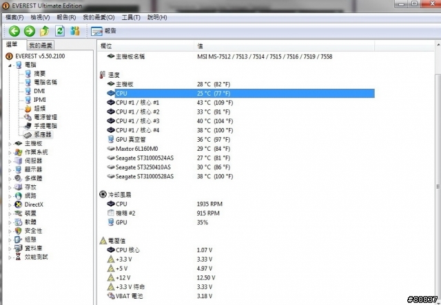441x305 pixels.
Task: Open the 說明(H) menu
Action: [157, 17]
